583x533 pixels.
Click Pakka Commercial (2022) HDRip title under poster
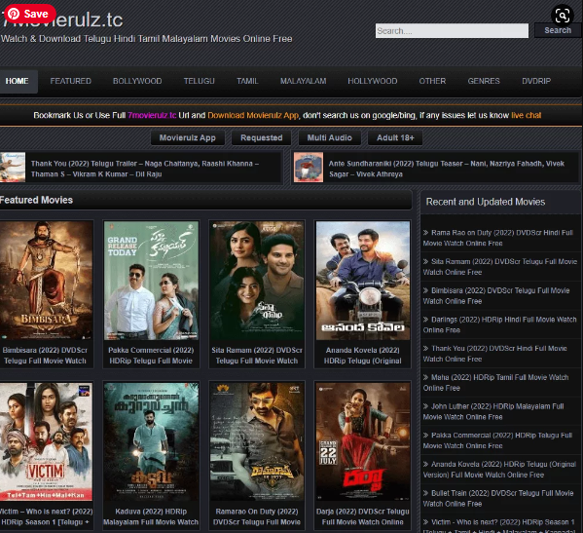click(151, 356)
